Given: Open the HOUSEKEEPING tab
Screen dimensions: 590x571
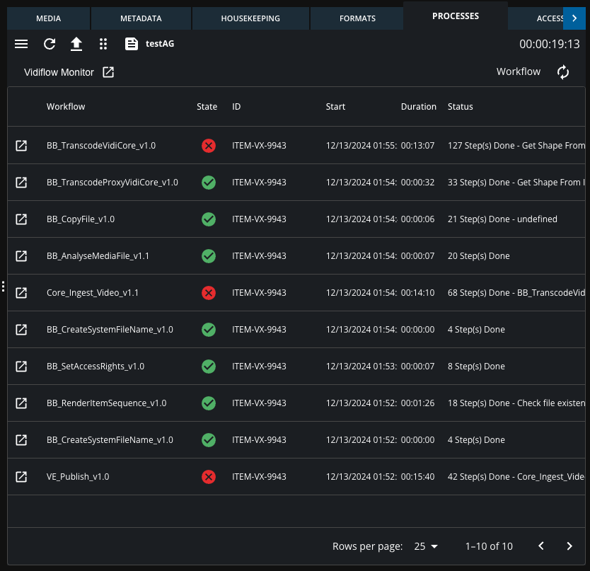Looking at the screenshot, I should click(250, 18).
